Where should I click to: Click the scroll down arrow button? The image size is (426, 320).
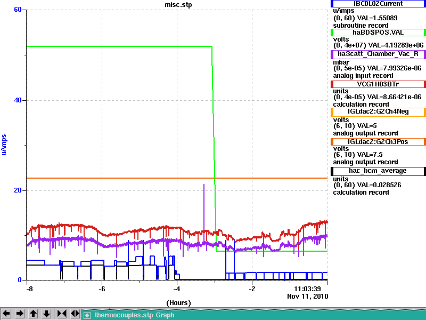point(47,314)
